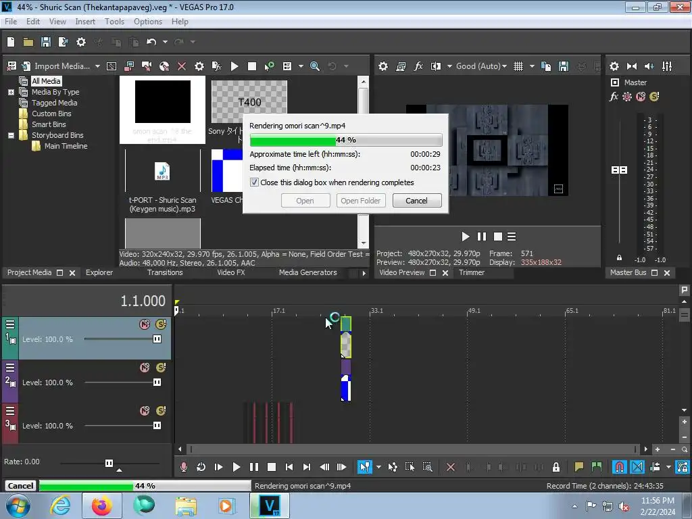Select Main Timeline storyboard bin
This screenshot has height=519, width=692.
[x=66, y=146]
